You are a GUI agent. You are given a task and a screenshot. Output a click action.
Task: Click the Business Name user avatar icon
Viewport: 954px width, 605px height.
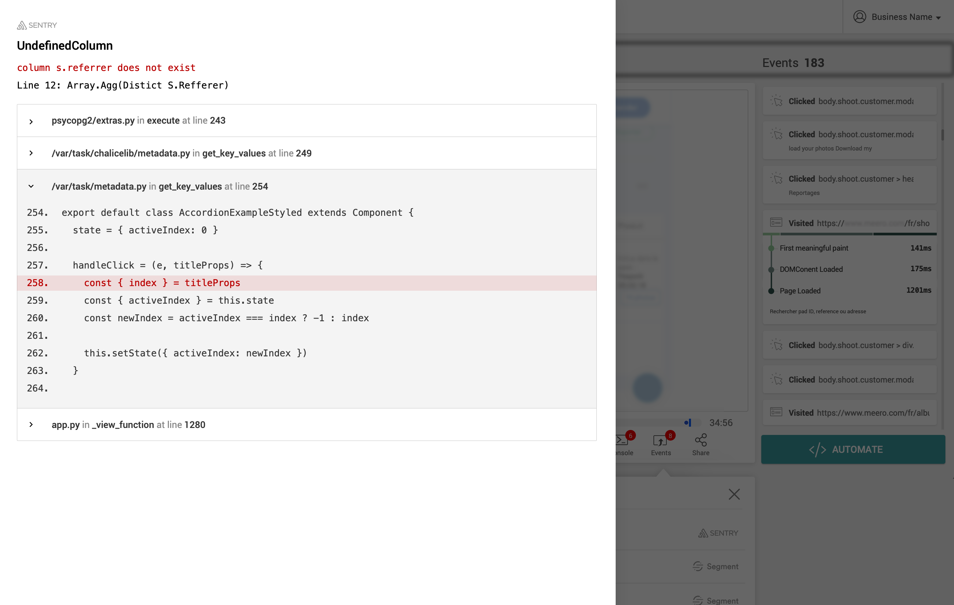[859, 17]
